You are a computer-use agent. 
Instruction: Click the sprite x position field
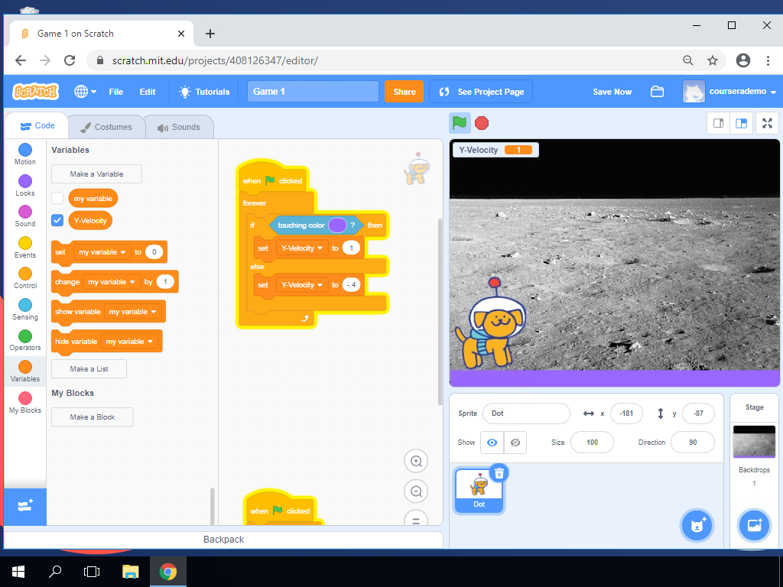626,413
